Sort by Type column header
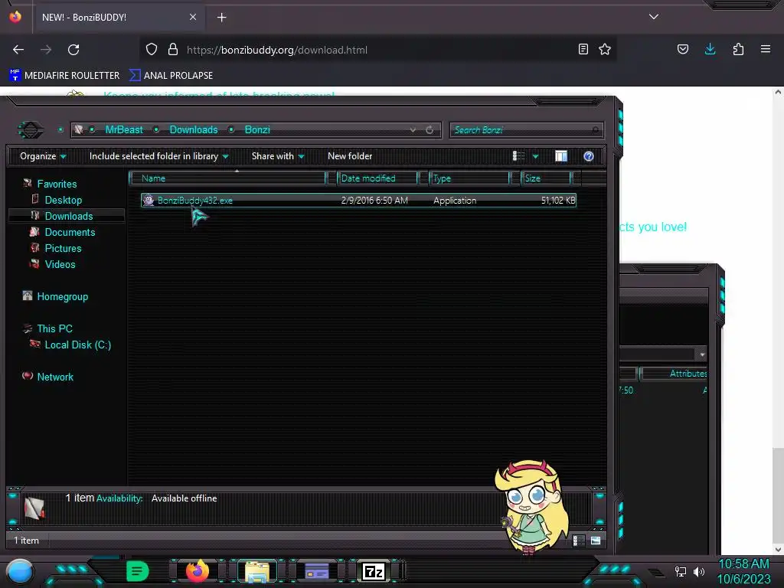The width and height of the screenshot is (784, 588). coord(469,178)
